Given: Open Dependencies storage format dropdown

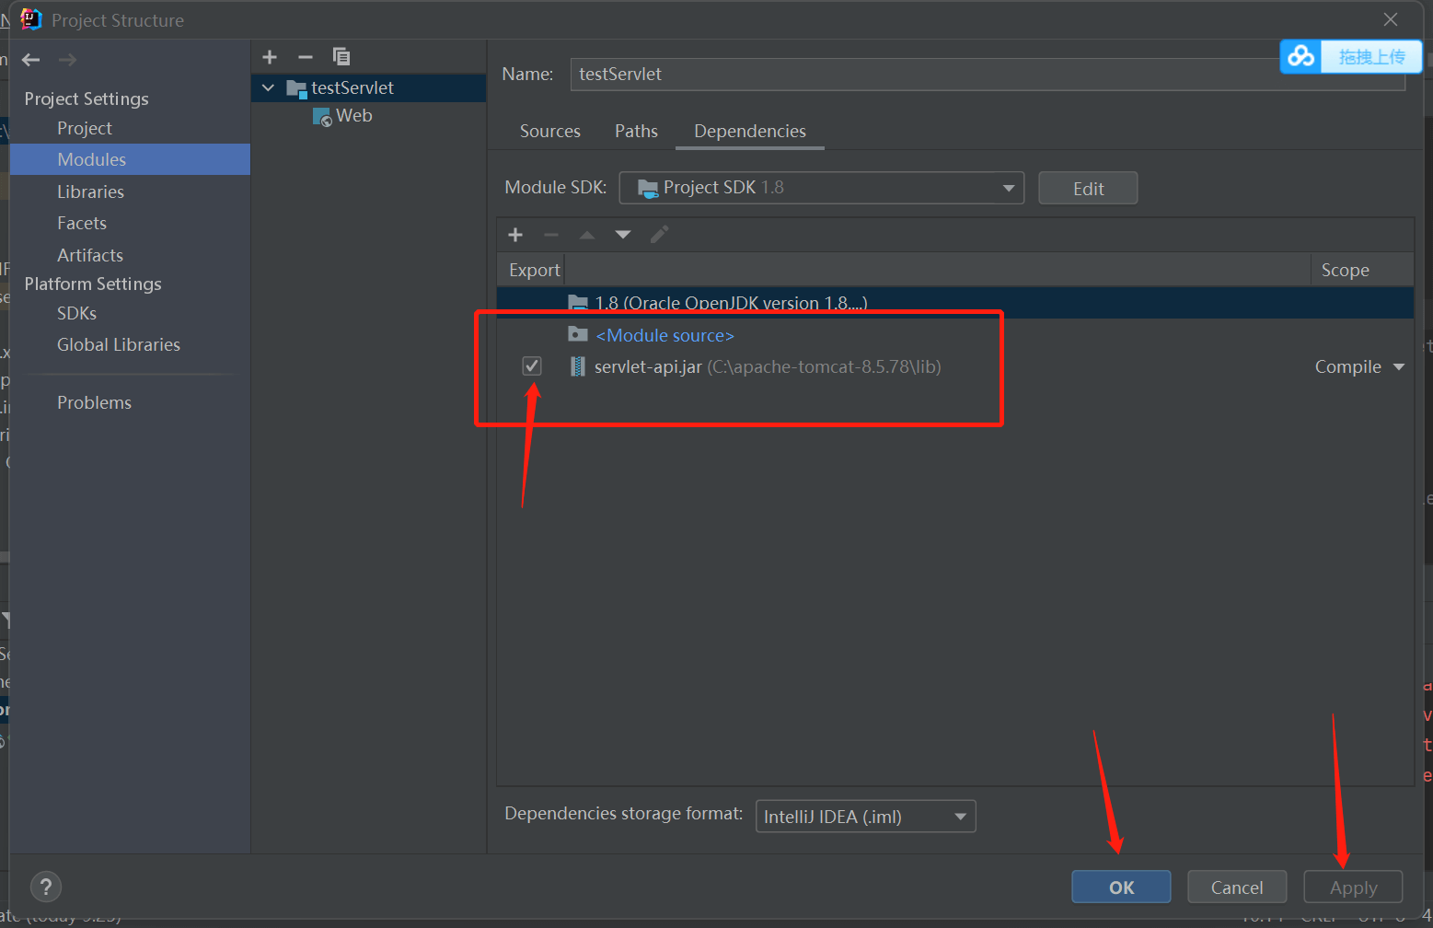Looking at the screenshot, I should [x=865, y=817].
